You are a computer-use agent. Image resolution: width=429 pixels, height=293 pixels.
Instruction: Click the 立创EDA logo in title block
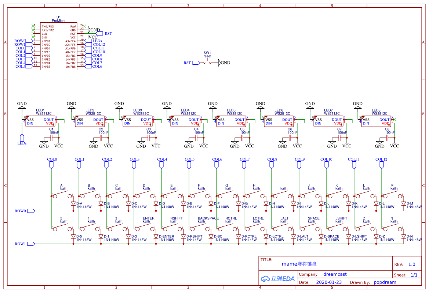(x=278, y=278)
